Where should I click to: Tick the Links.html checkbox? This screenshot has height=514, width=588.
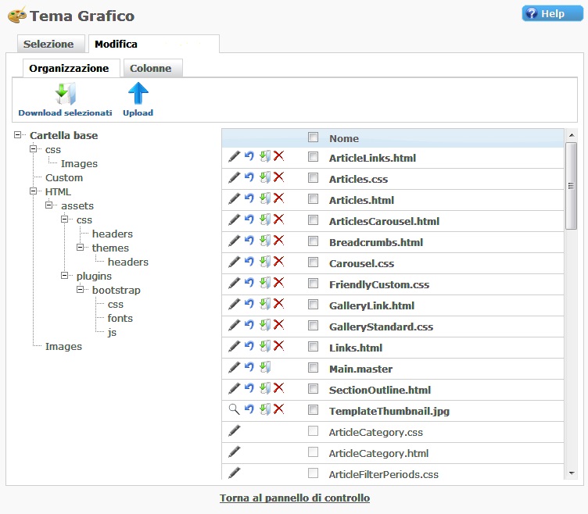click(313, 347)
